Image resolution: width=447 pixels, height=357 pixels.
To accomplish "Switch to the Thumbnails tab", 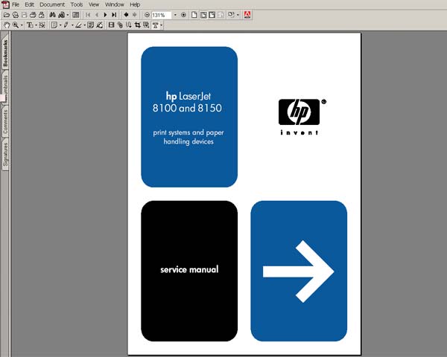I will pyautogui.click(x=5, y=89).
